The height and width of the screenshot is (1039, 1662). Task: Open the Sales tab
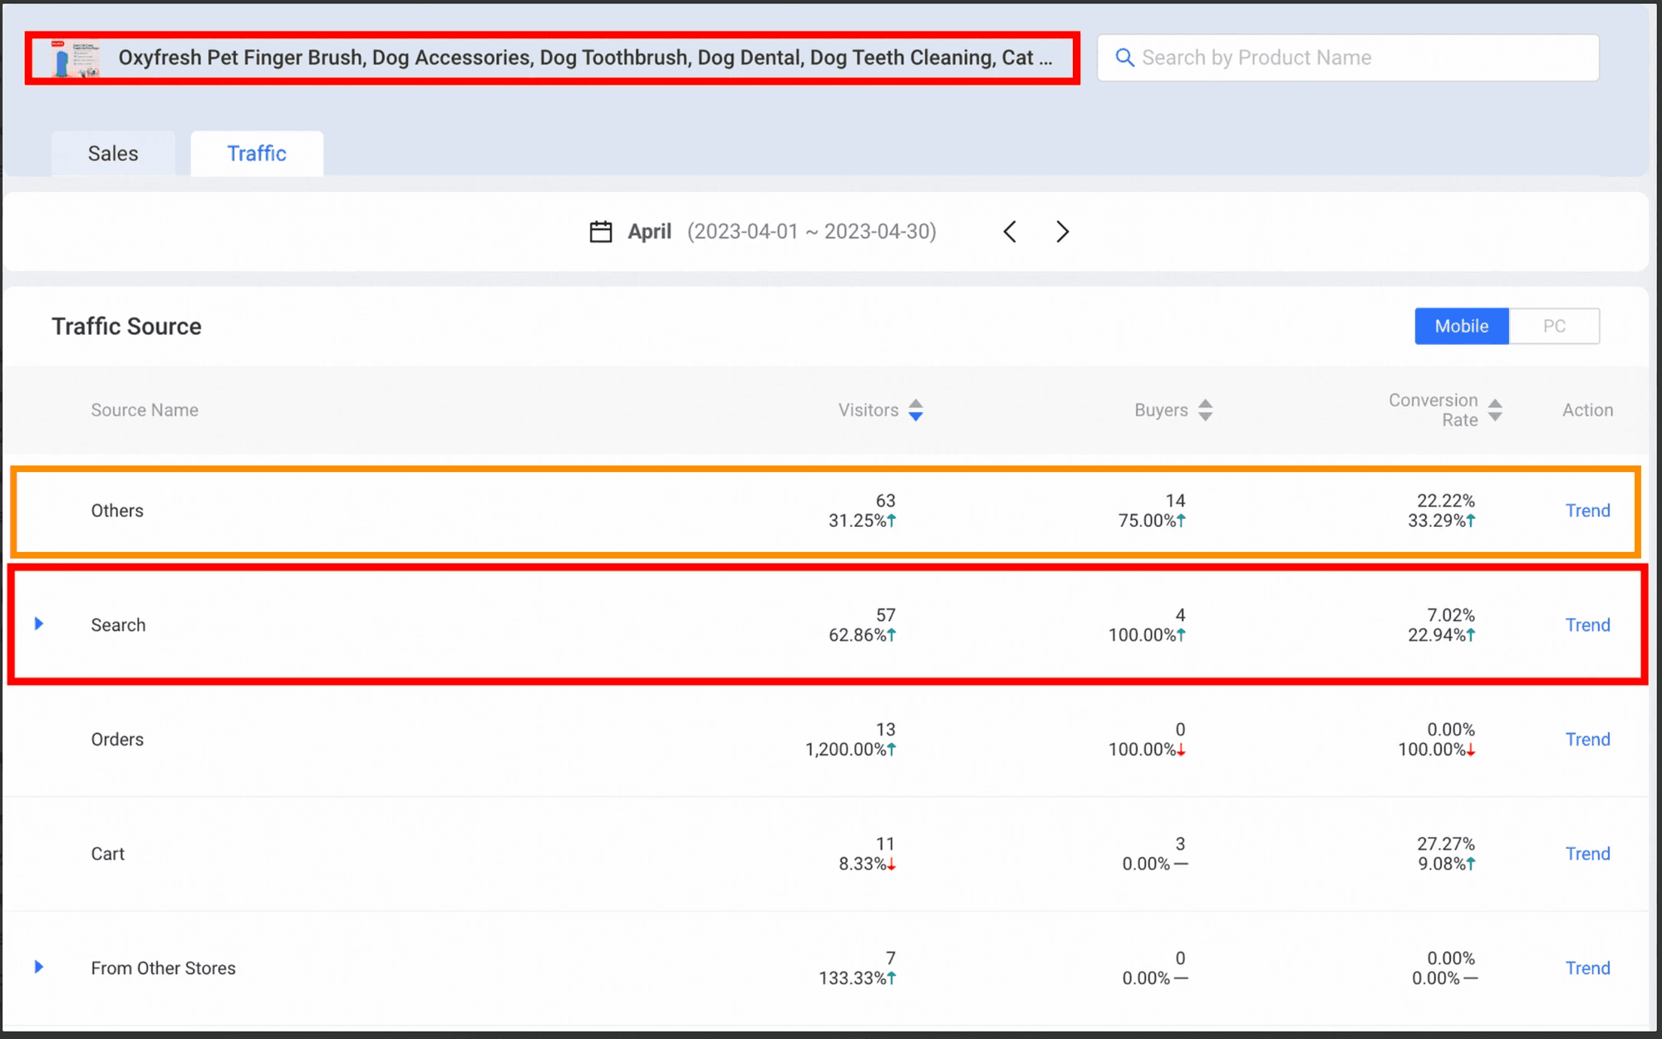[113, 154]
